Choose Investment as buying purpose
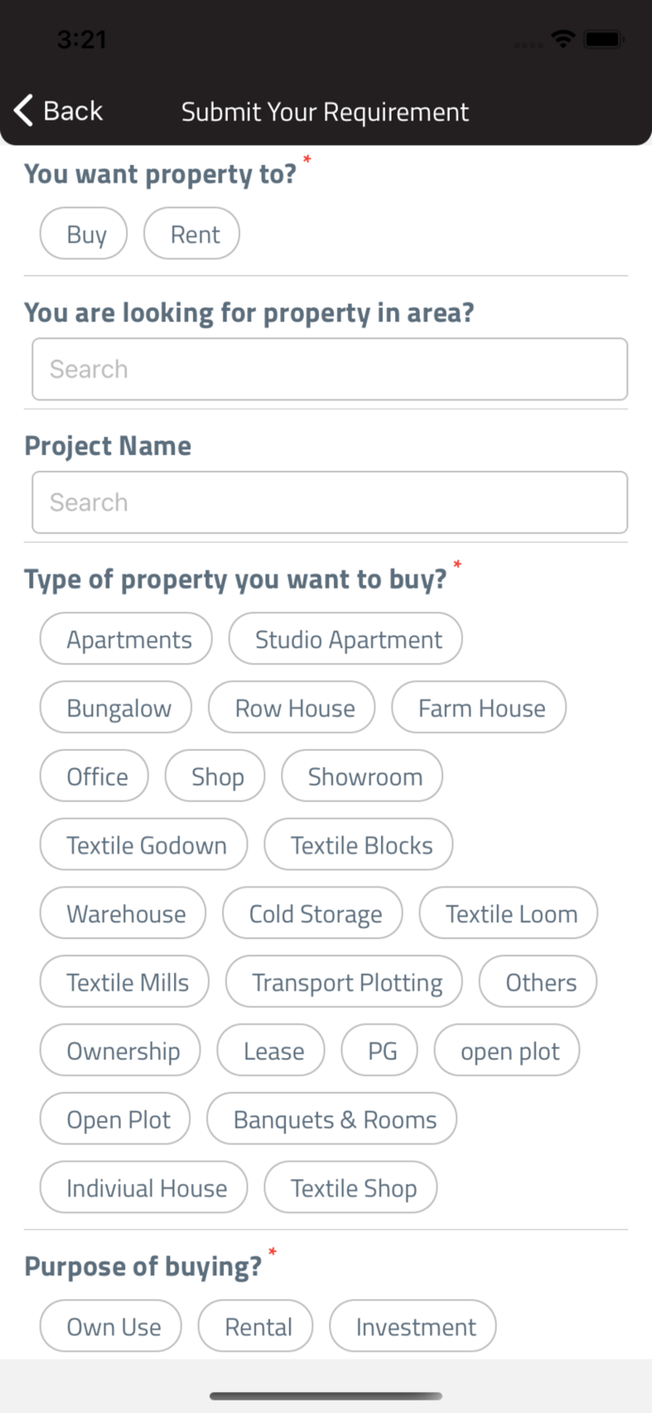 click(x=412, y=1325)
